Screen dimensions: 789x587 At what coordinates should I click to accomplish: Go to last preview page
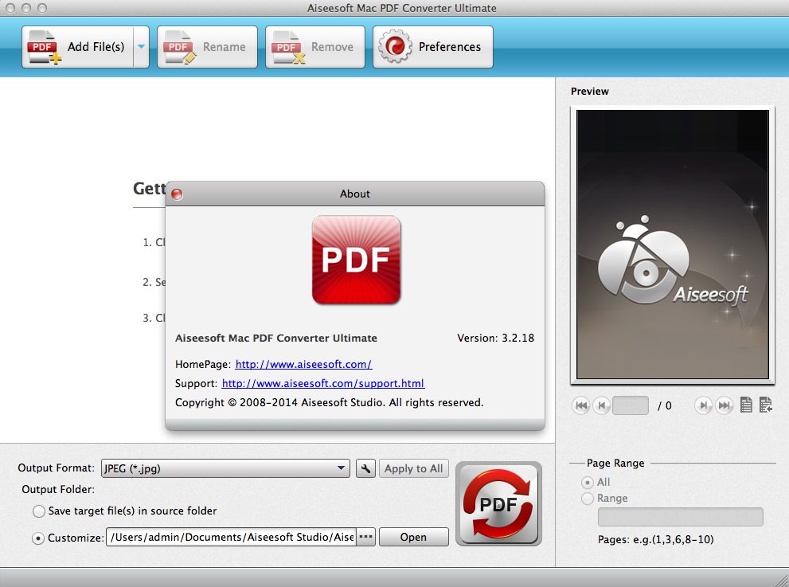tap(724, 405)
